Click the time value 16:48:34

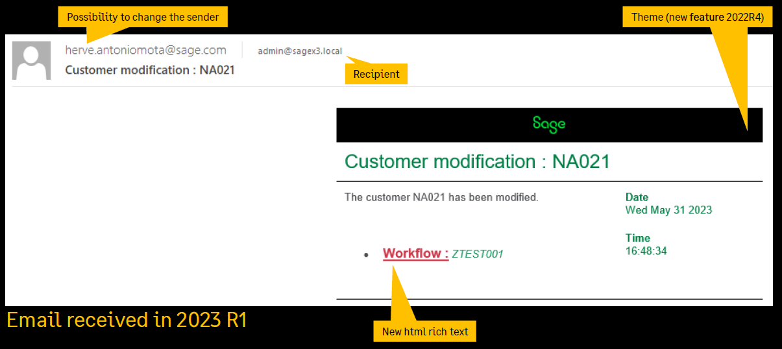coord(646,250)
